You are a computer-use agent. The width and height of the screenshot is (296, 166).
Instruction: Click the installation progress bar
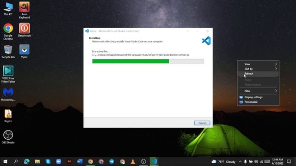tap(148, 61)
